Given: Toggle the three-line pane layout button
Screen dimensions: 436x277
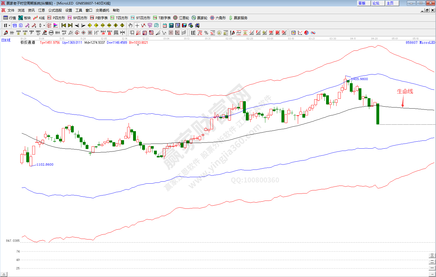Looking at the screenshot, I should coord(432,256).
